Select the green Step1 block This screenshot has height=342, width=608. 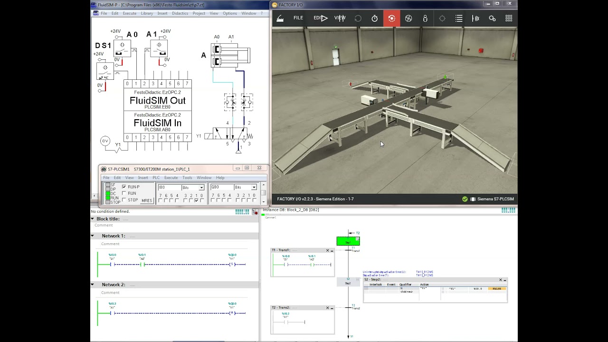[348, 241]
